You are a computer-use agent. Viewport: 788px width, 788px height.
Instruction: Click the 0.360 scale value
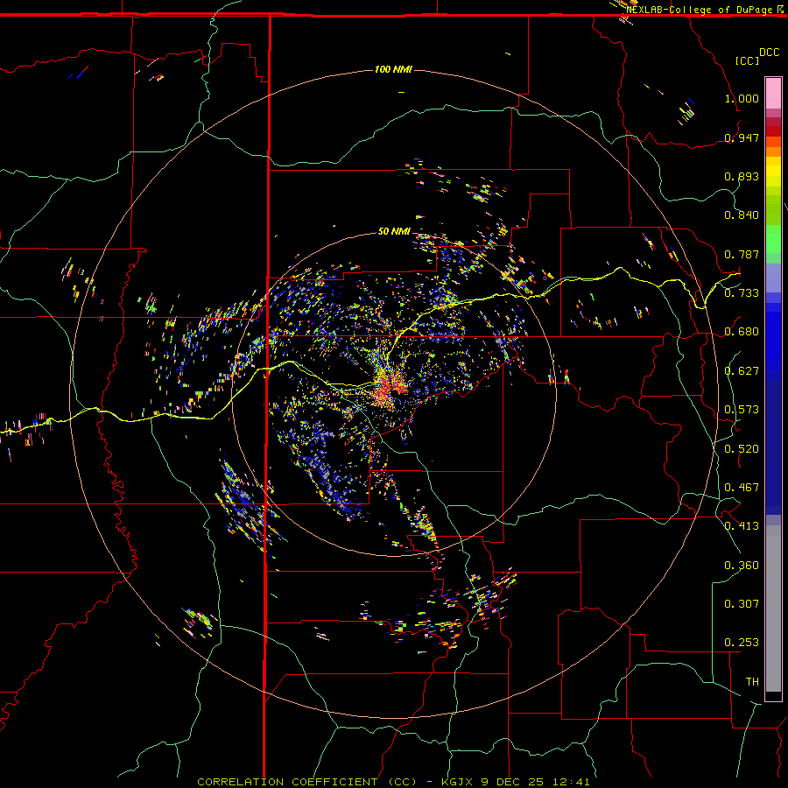coord(742,566)
